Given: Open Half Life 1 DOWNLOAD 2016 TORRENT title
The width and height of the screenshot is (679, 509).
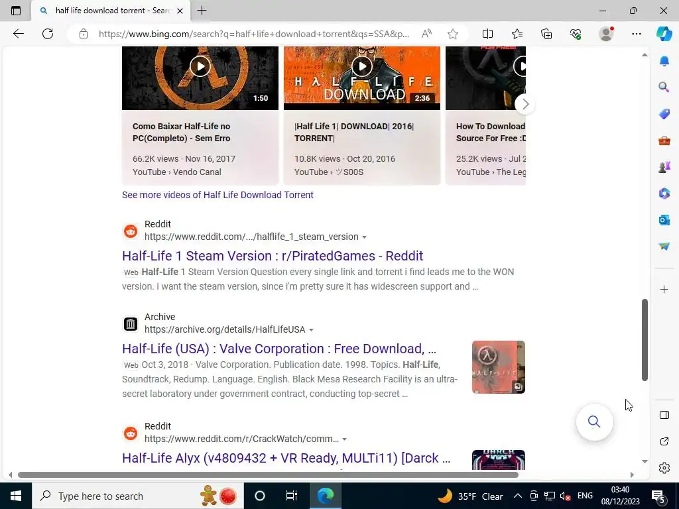Looking at the screenshot, I should click(x=354, y=132).
